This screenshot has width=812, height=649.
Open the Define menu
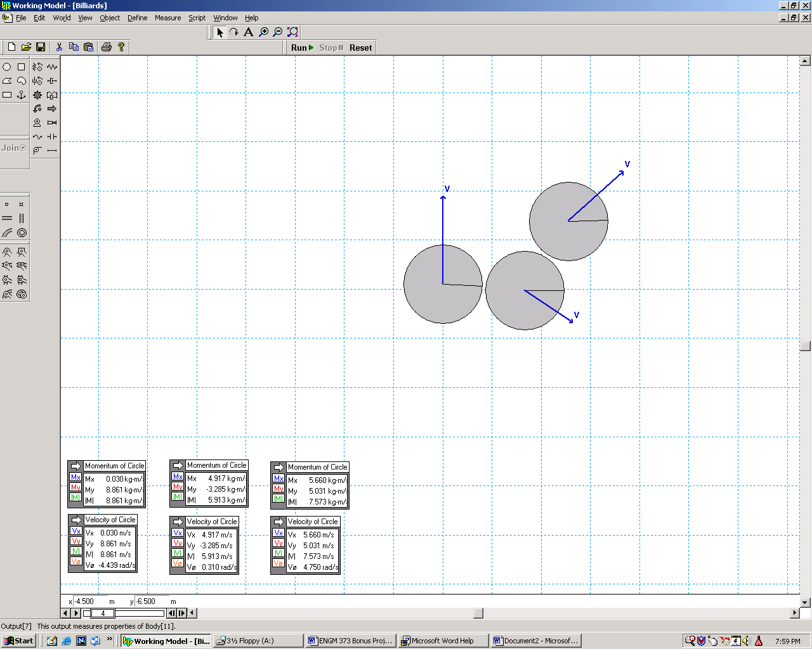tap(137, 18)
